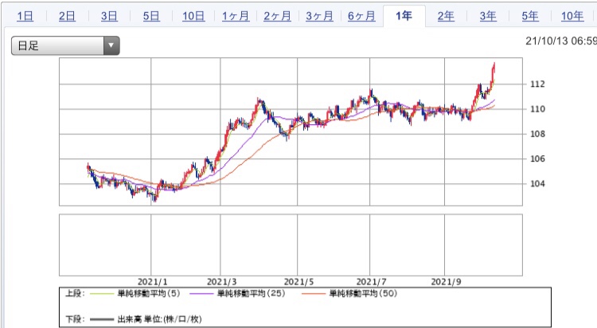
Task: Click the 106 price axis label
Action: [537, 159]
